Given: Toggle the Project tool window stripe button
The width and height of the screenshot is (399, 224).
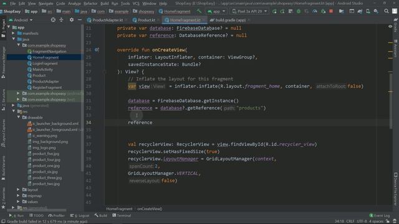Looking at the screenshot, I should tap(3, 27).
